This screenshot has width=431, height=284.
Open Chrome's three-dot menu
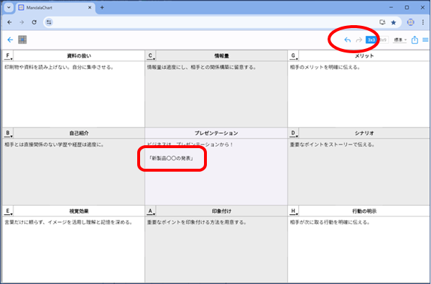[x=423, y=22]
